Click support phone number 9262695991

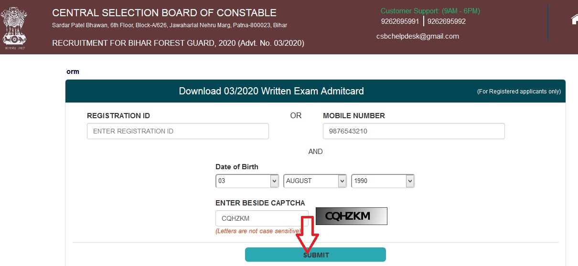click(400, 21)
